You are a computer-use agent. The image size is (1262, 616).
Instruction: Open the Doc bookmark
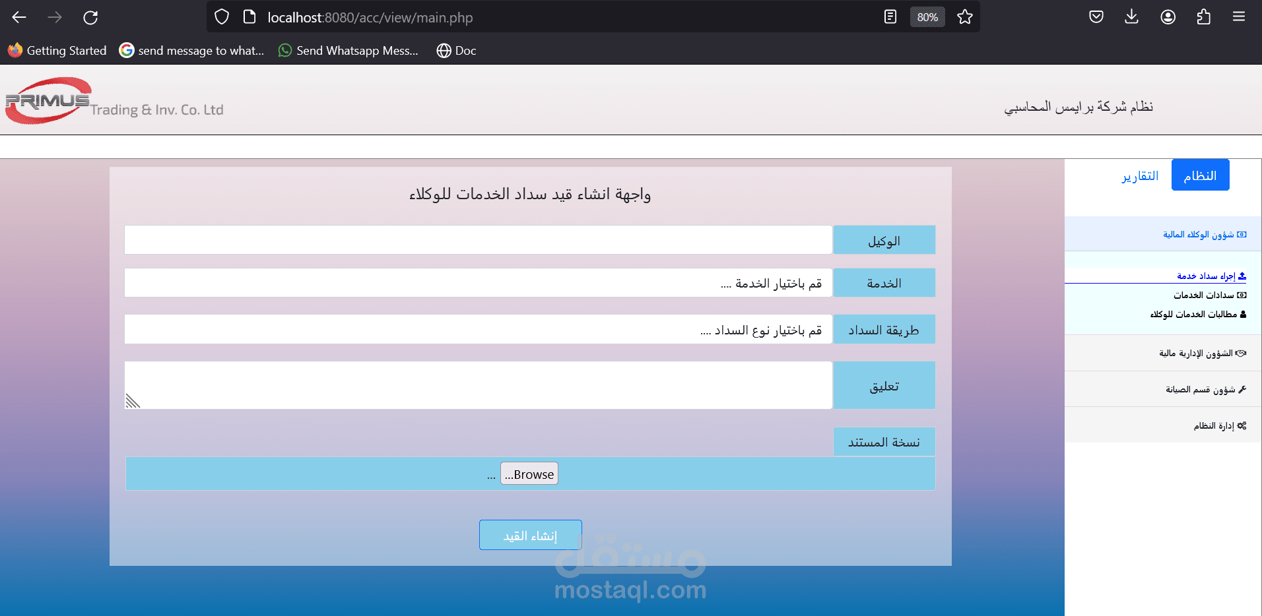[457, 51]
